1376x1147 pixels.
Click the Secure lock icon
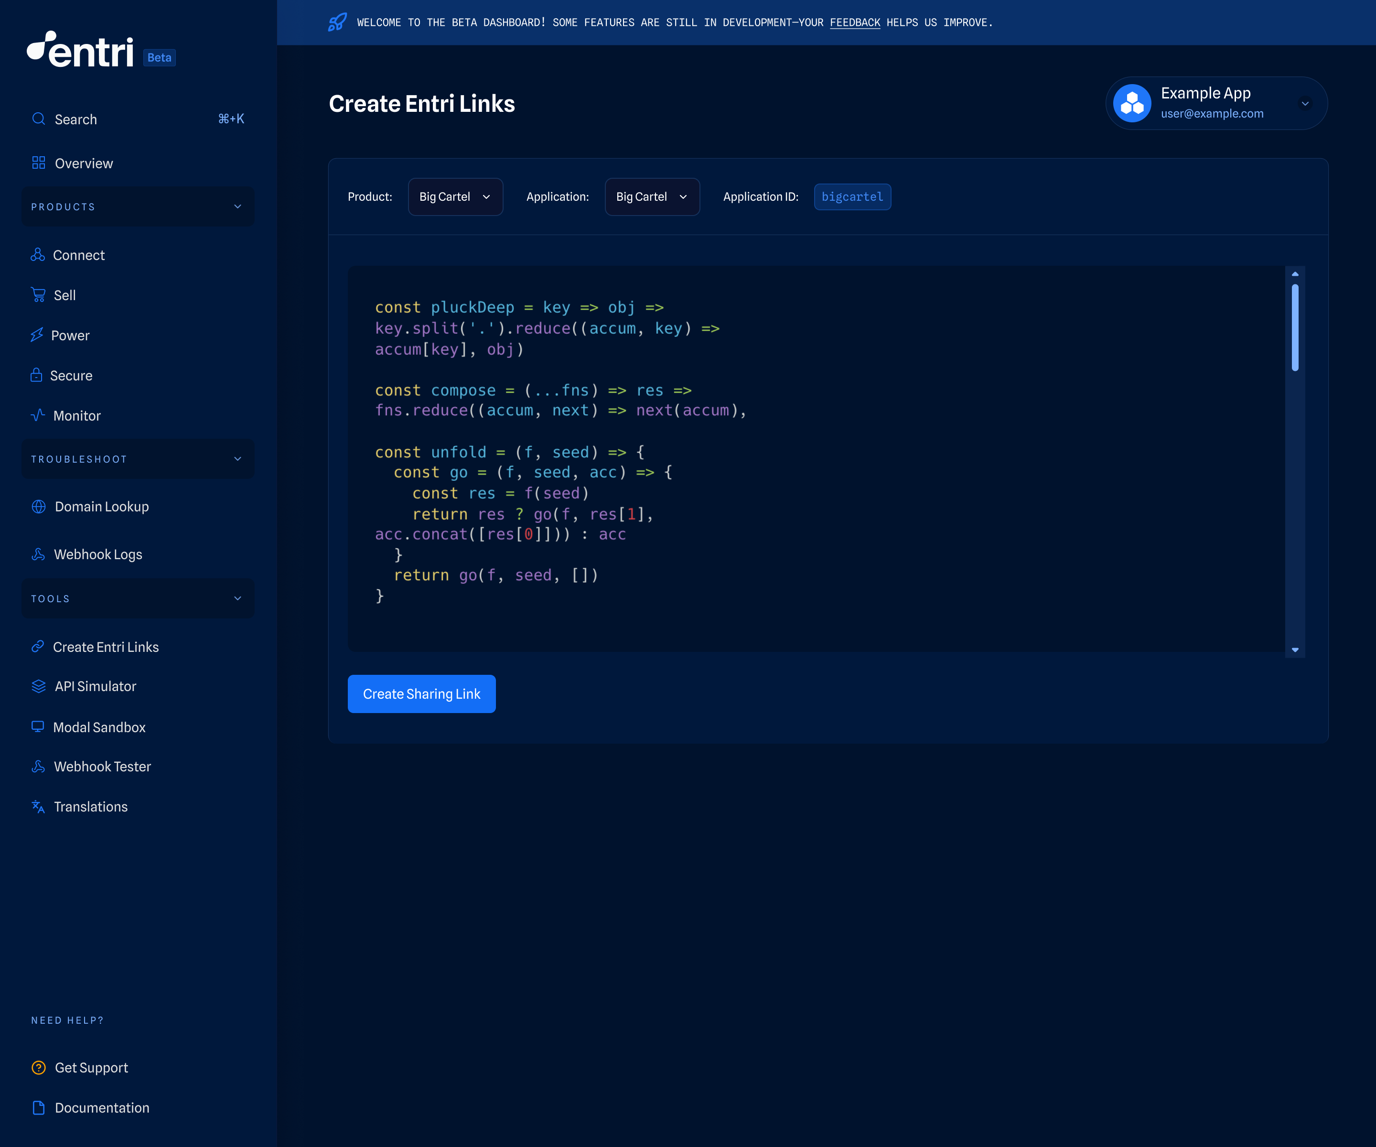coord(36,375)
